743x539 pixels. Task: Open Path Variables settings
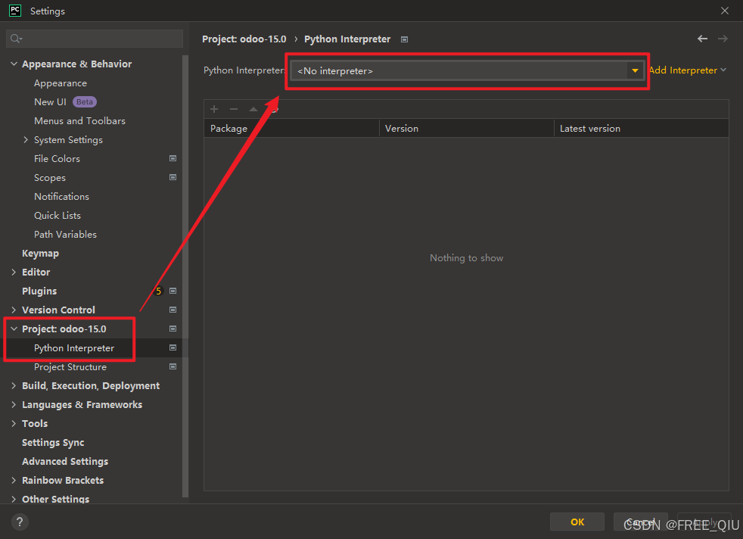click(65, 234)
